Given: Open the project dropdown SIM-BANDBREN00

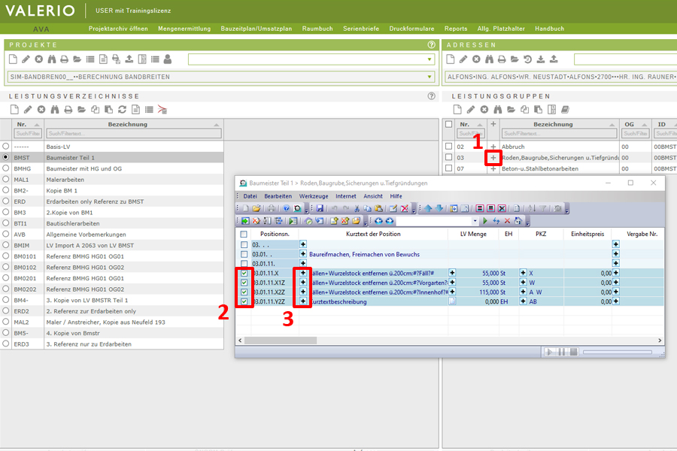Looking at the screenshot, I should (430, 77).
